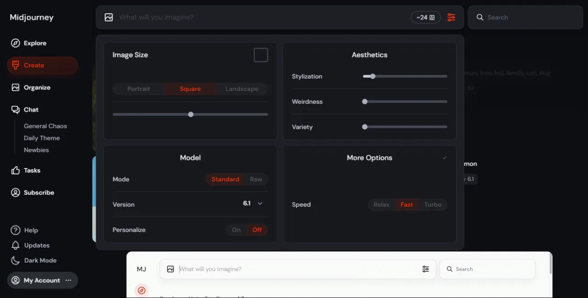Click the red compass icon in lower panel

pos(141,290)
